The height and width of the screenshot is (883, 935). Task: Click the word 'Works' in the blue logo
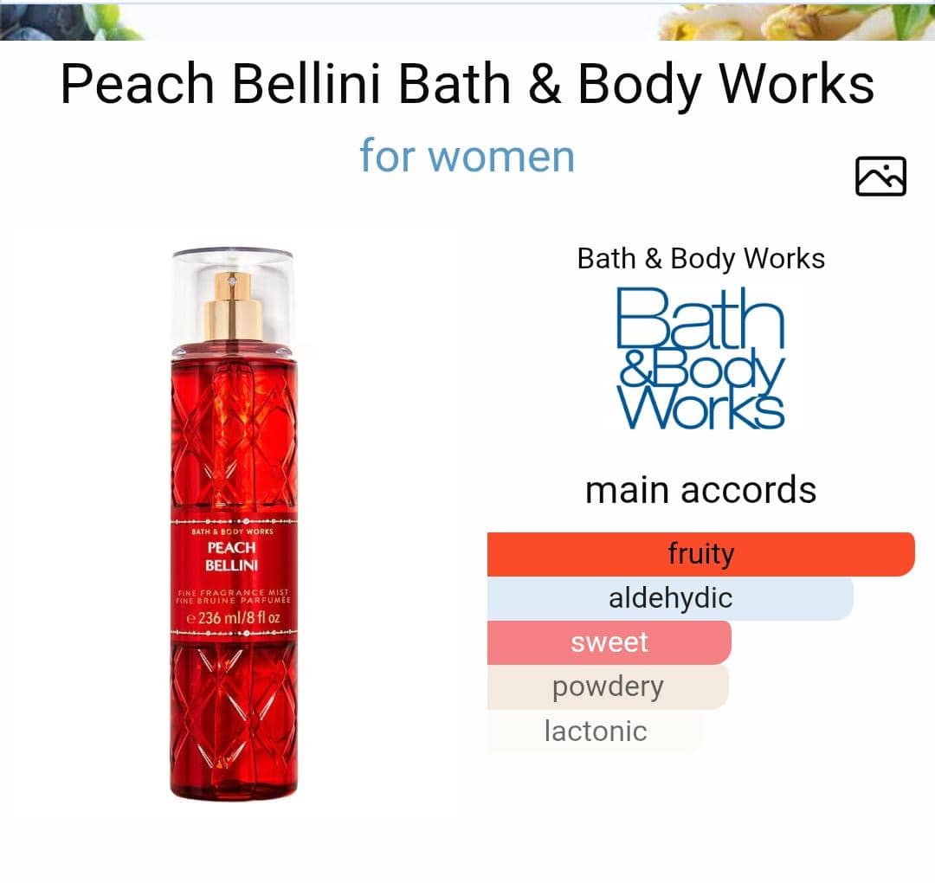tap(700, 407)
